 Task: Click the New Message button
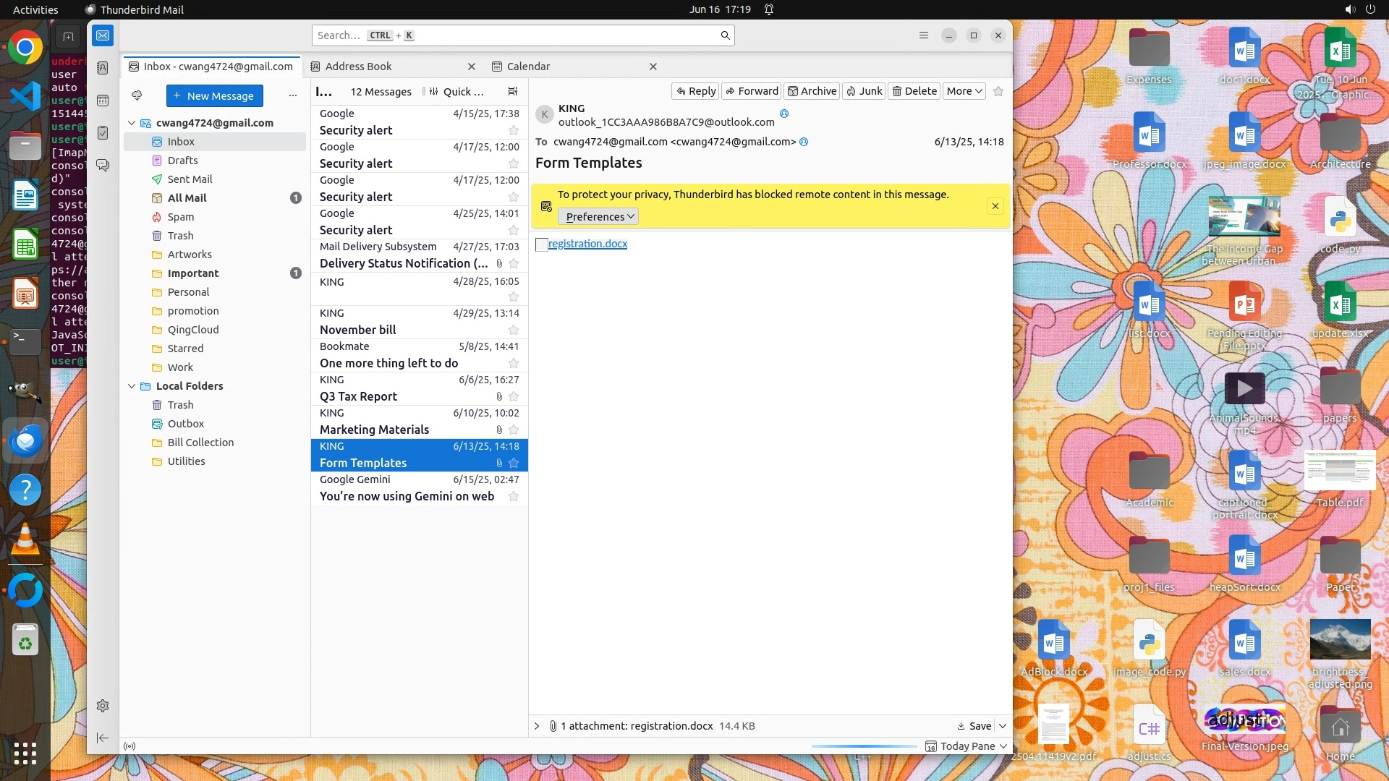point(214,95)
